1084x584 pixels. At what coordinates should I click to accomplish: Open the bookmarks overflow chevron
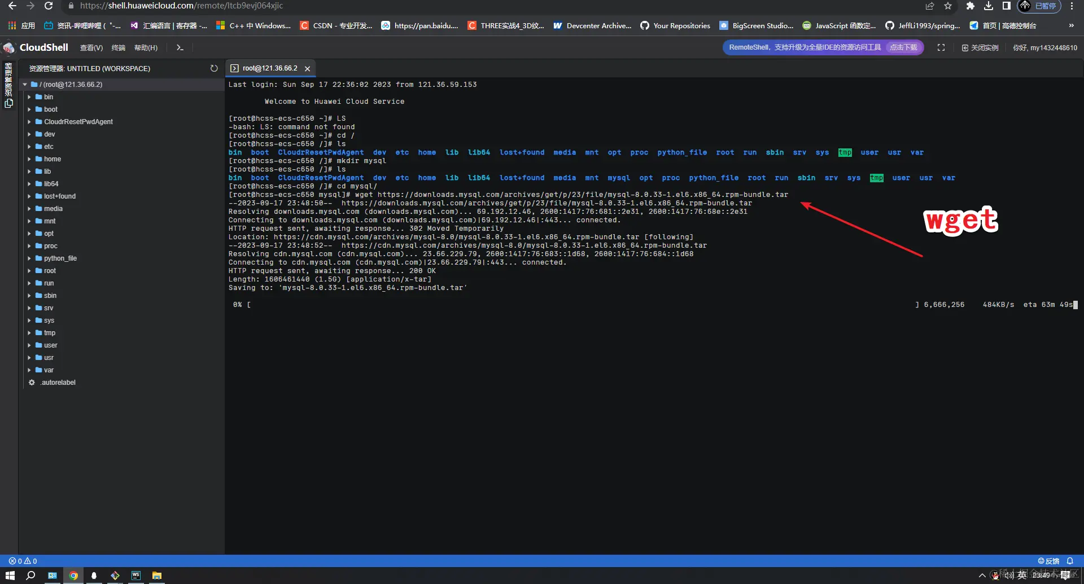(1070, 25)
